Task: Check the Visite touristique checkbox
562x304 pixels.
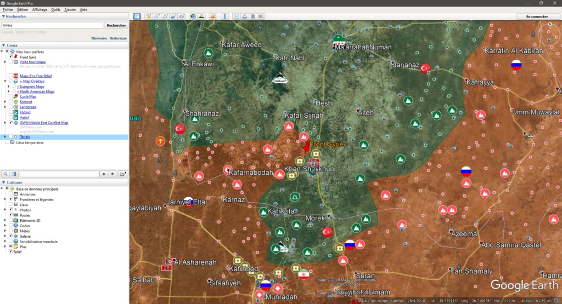Action: click(11, 62)
